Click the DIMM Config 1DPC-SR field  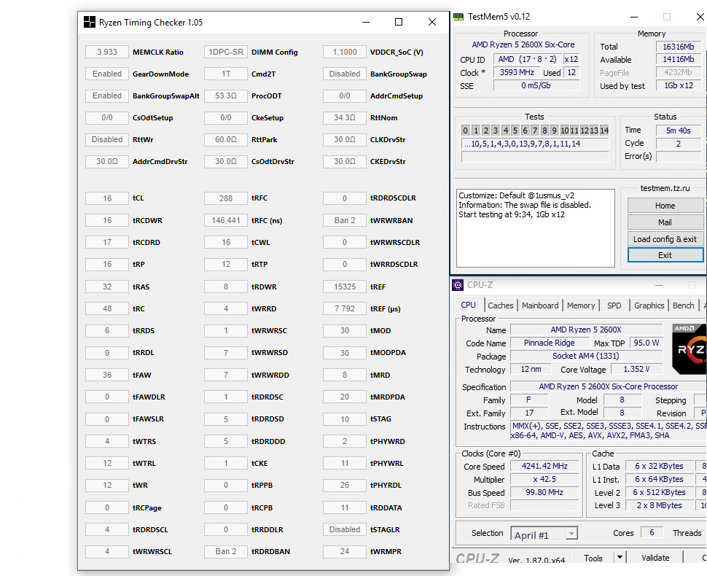(226, 52)
